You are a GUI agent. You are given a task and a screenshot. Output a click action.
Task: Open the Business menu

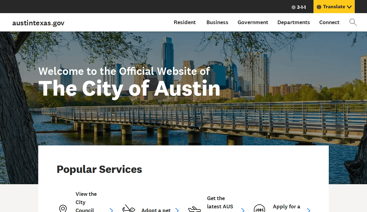point(217,22)
